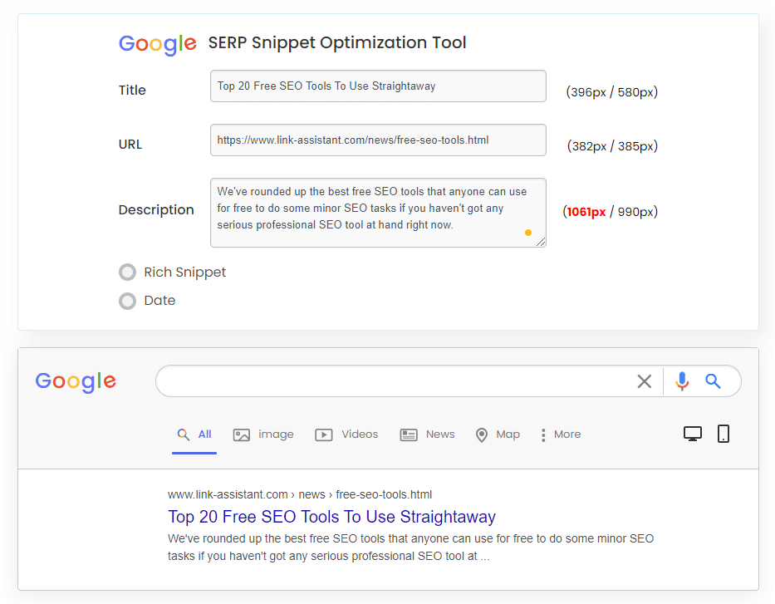
Task: Click the 'Title' field label
Action: [132, 91]
